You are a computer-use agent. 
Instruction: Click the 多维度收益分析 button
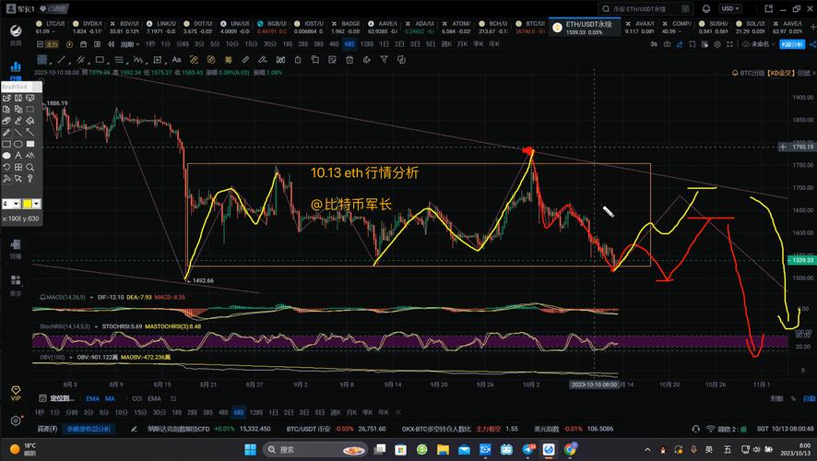pyautogui.click(x=88, y=429)
